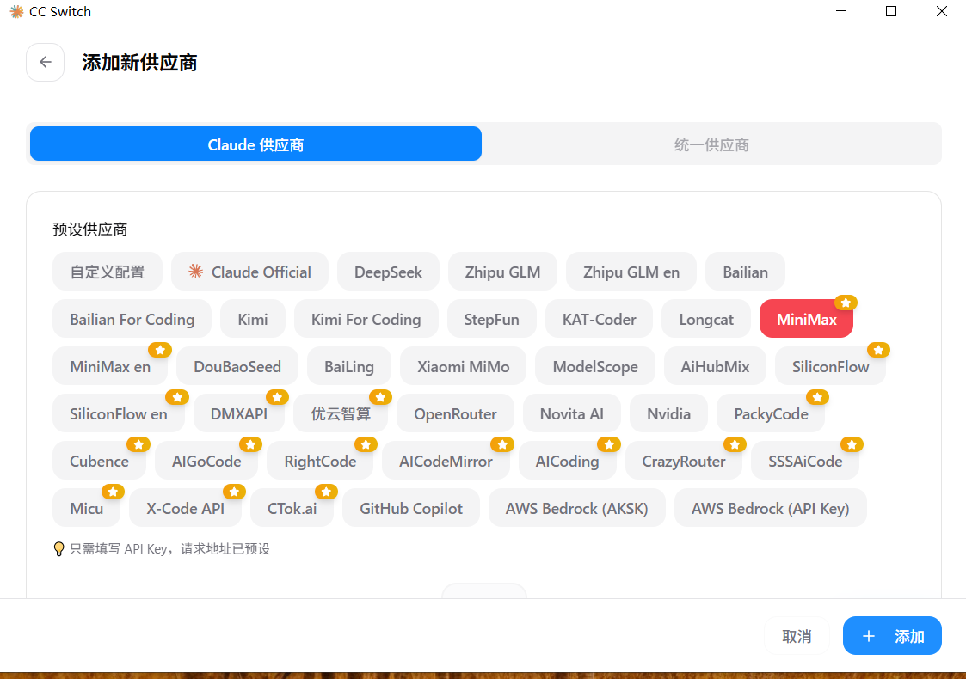
Task: Pick the X-Code API preset
Action: [x=185, y=509]
